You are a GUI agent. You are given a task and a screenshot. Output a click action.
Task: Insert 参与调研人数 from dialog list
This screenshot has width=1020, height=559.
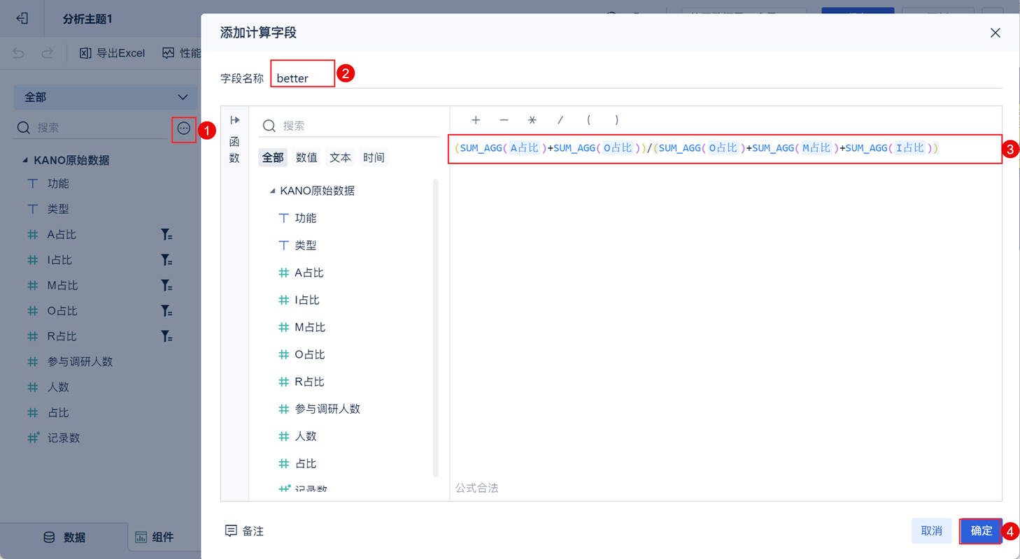pos(327,409)
